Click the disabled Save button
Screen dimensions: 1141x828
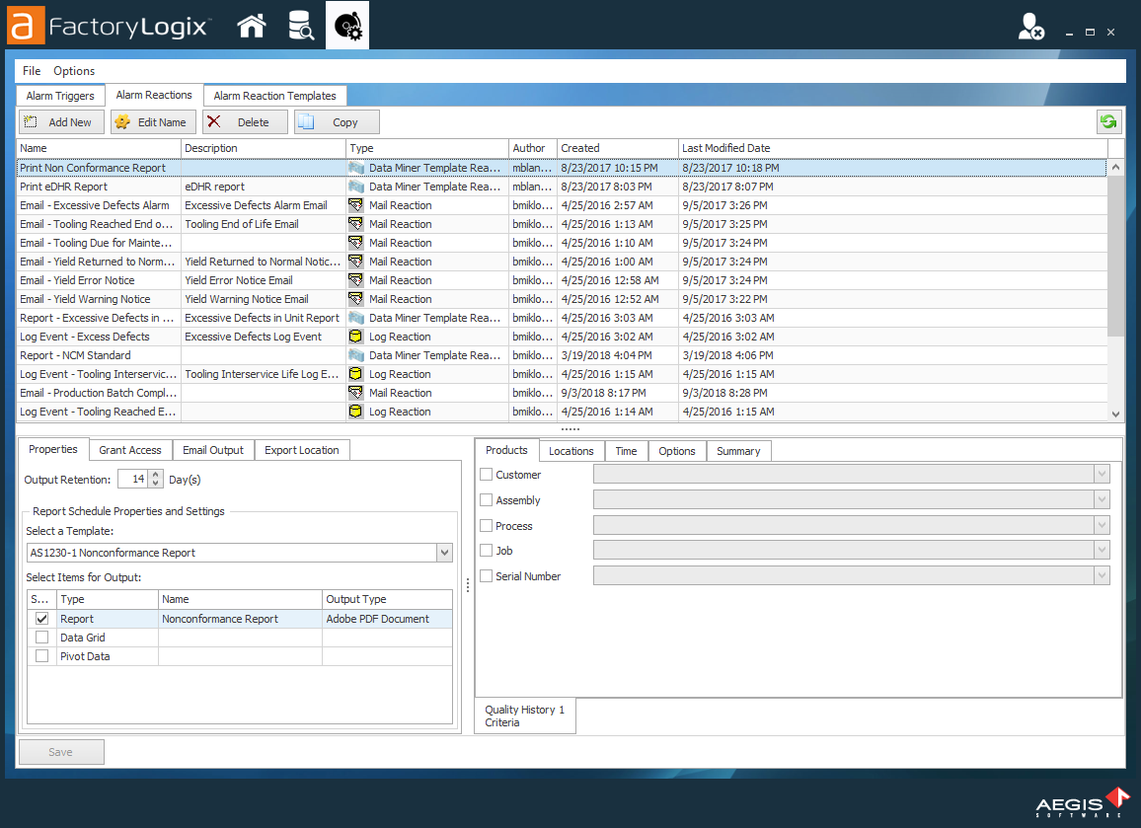pos(61,752)
